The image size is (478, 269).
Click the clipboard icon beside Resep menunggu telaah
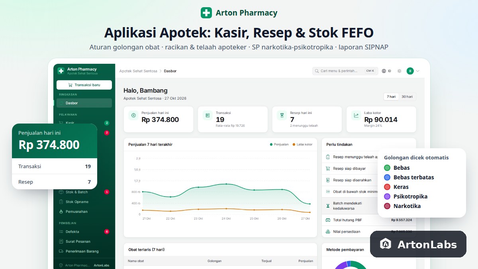tap(328, 157)
